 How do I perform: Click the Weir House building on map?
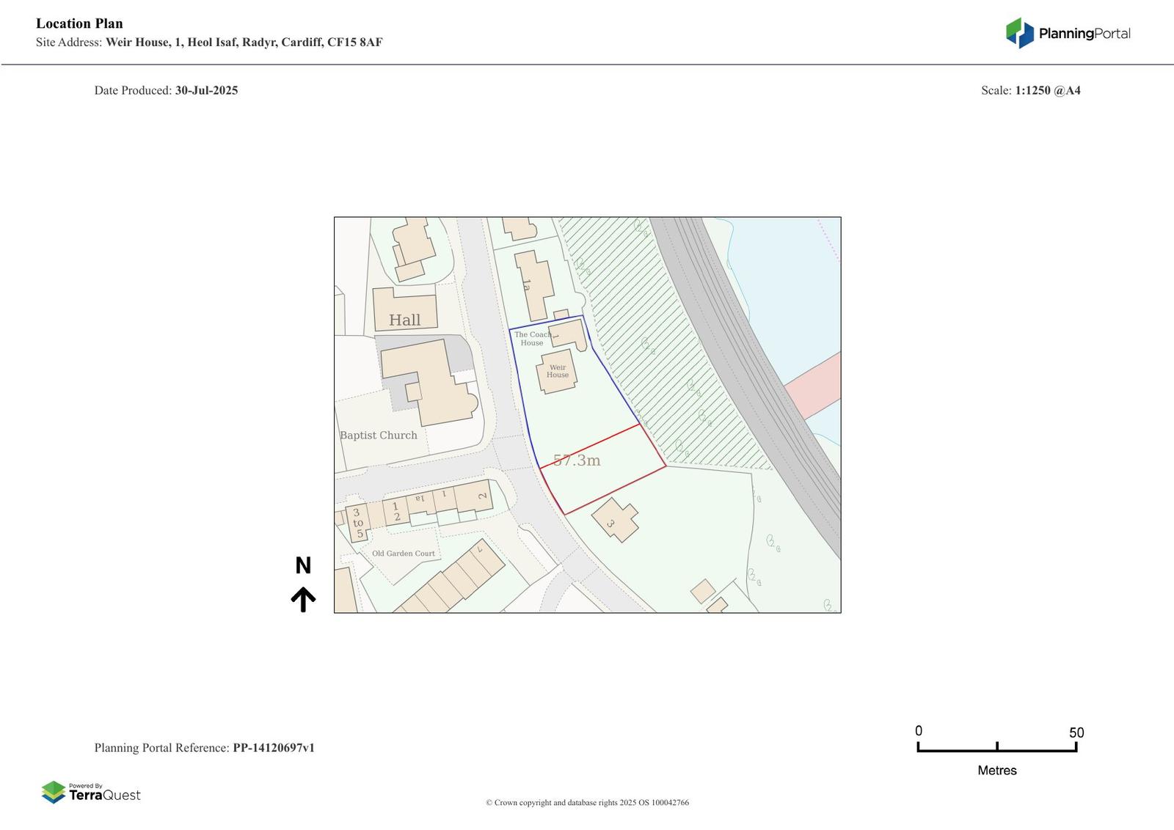(x=557, y=372)
